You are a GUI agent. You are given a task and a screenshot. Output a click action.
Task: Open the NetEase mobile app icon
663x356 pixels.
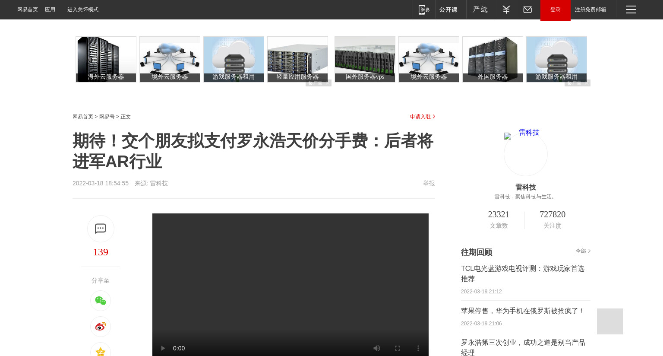[x=424, y=10]
